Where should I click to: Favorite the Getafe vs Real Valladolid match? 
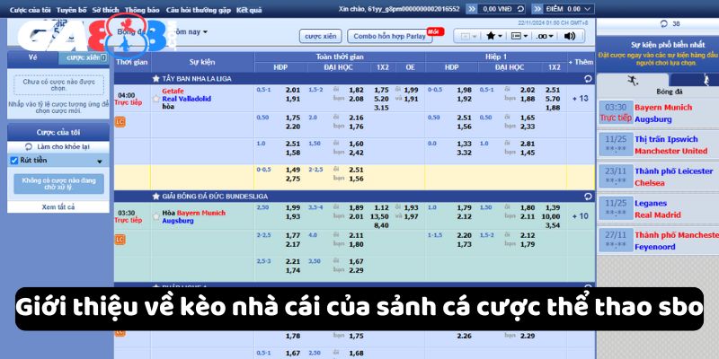click(155, 99)
